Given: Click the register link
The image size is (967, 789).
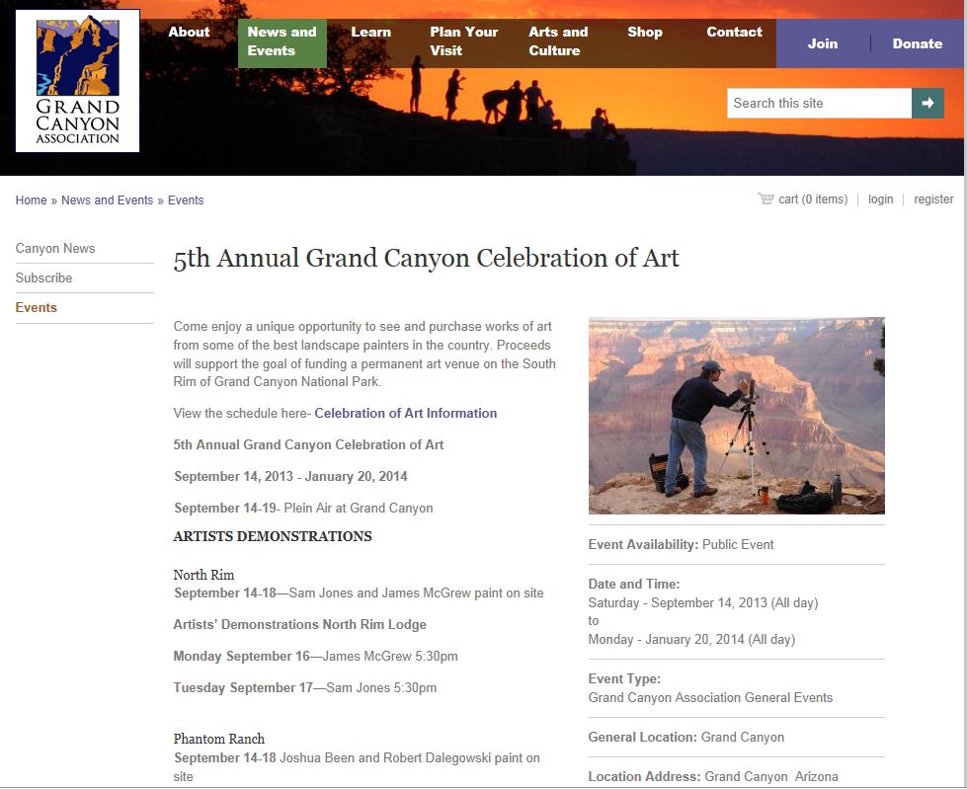Looking at the screenshot, I should (933, 199).
